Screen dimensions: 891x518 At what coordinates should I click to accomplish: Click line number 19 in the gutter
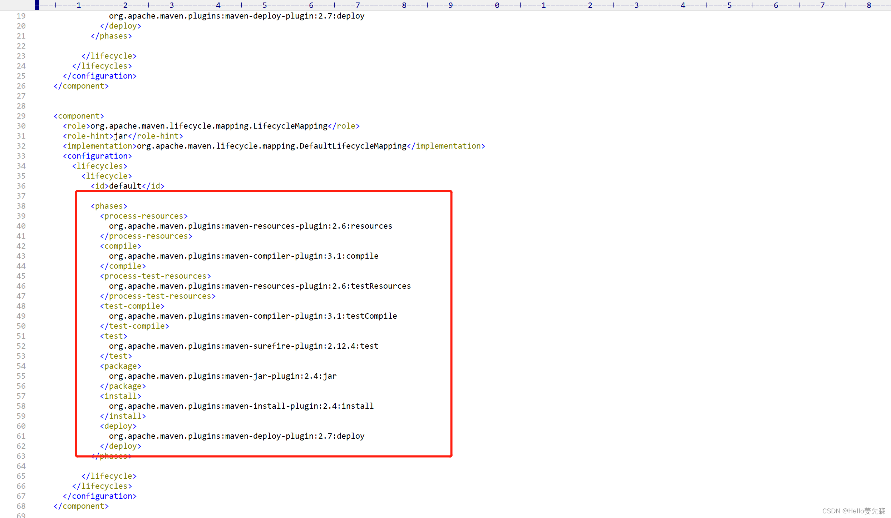click(x=21, y=16)
